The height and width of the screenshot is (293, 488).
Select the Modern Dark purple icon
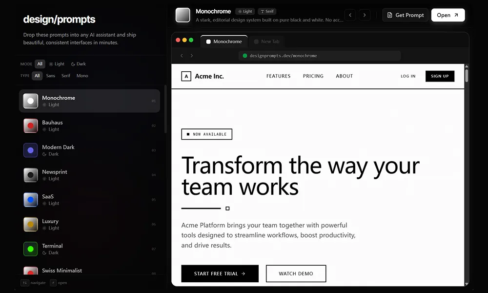pos(31,150)
